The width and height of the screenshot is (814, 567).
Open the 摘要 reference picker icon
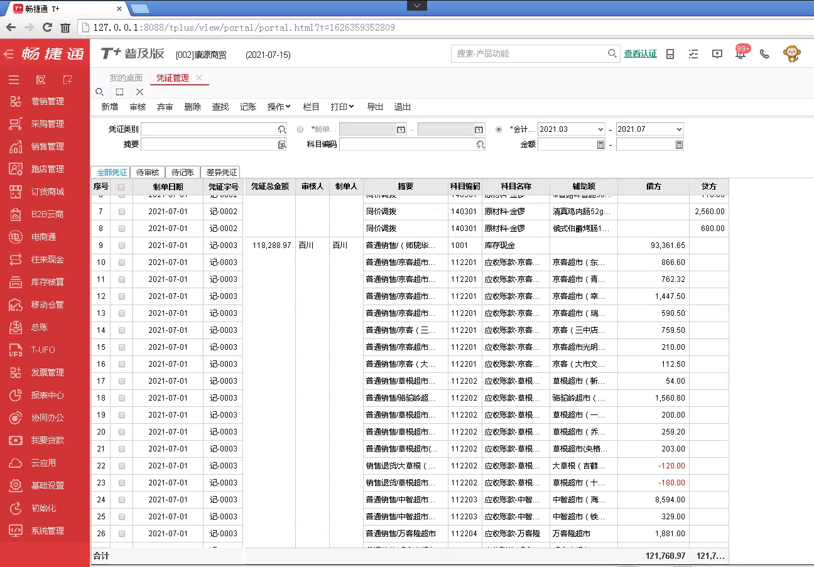pos(281,144)
